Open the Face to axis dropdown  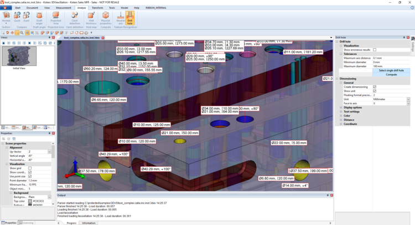[x=408, y=104]
